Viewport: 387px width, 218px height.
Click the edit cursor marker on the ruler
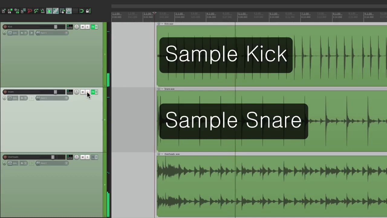(x=154, y=13)
